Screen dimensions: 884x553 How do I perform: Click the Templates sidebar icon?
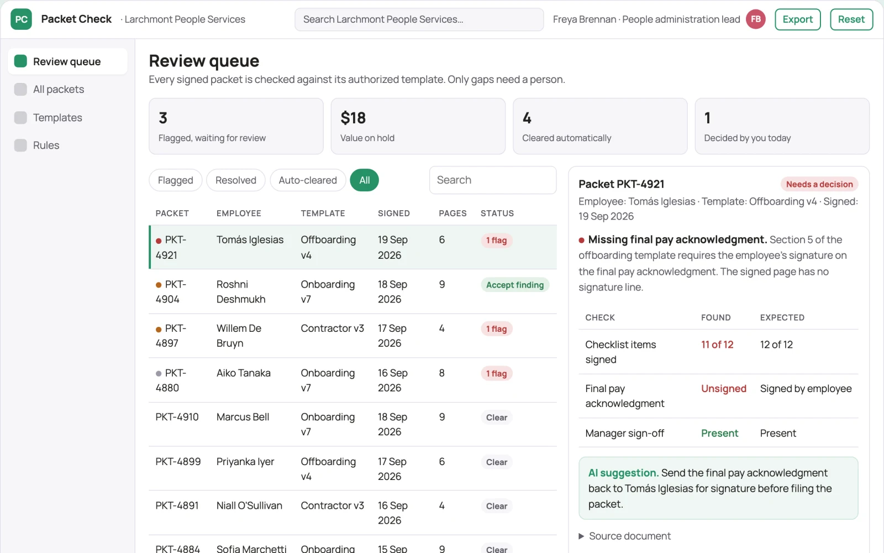(20, 117)
